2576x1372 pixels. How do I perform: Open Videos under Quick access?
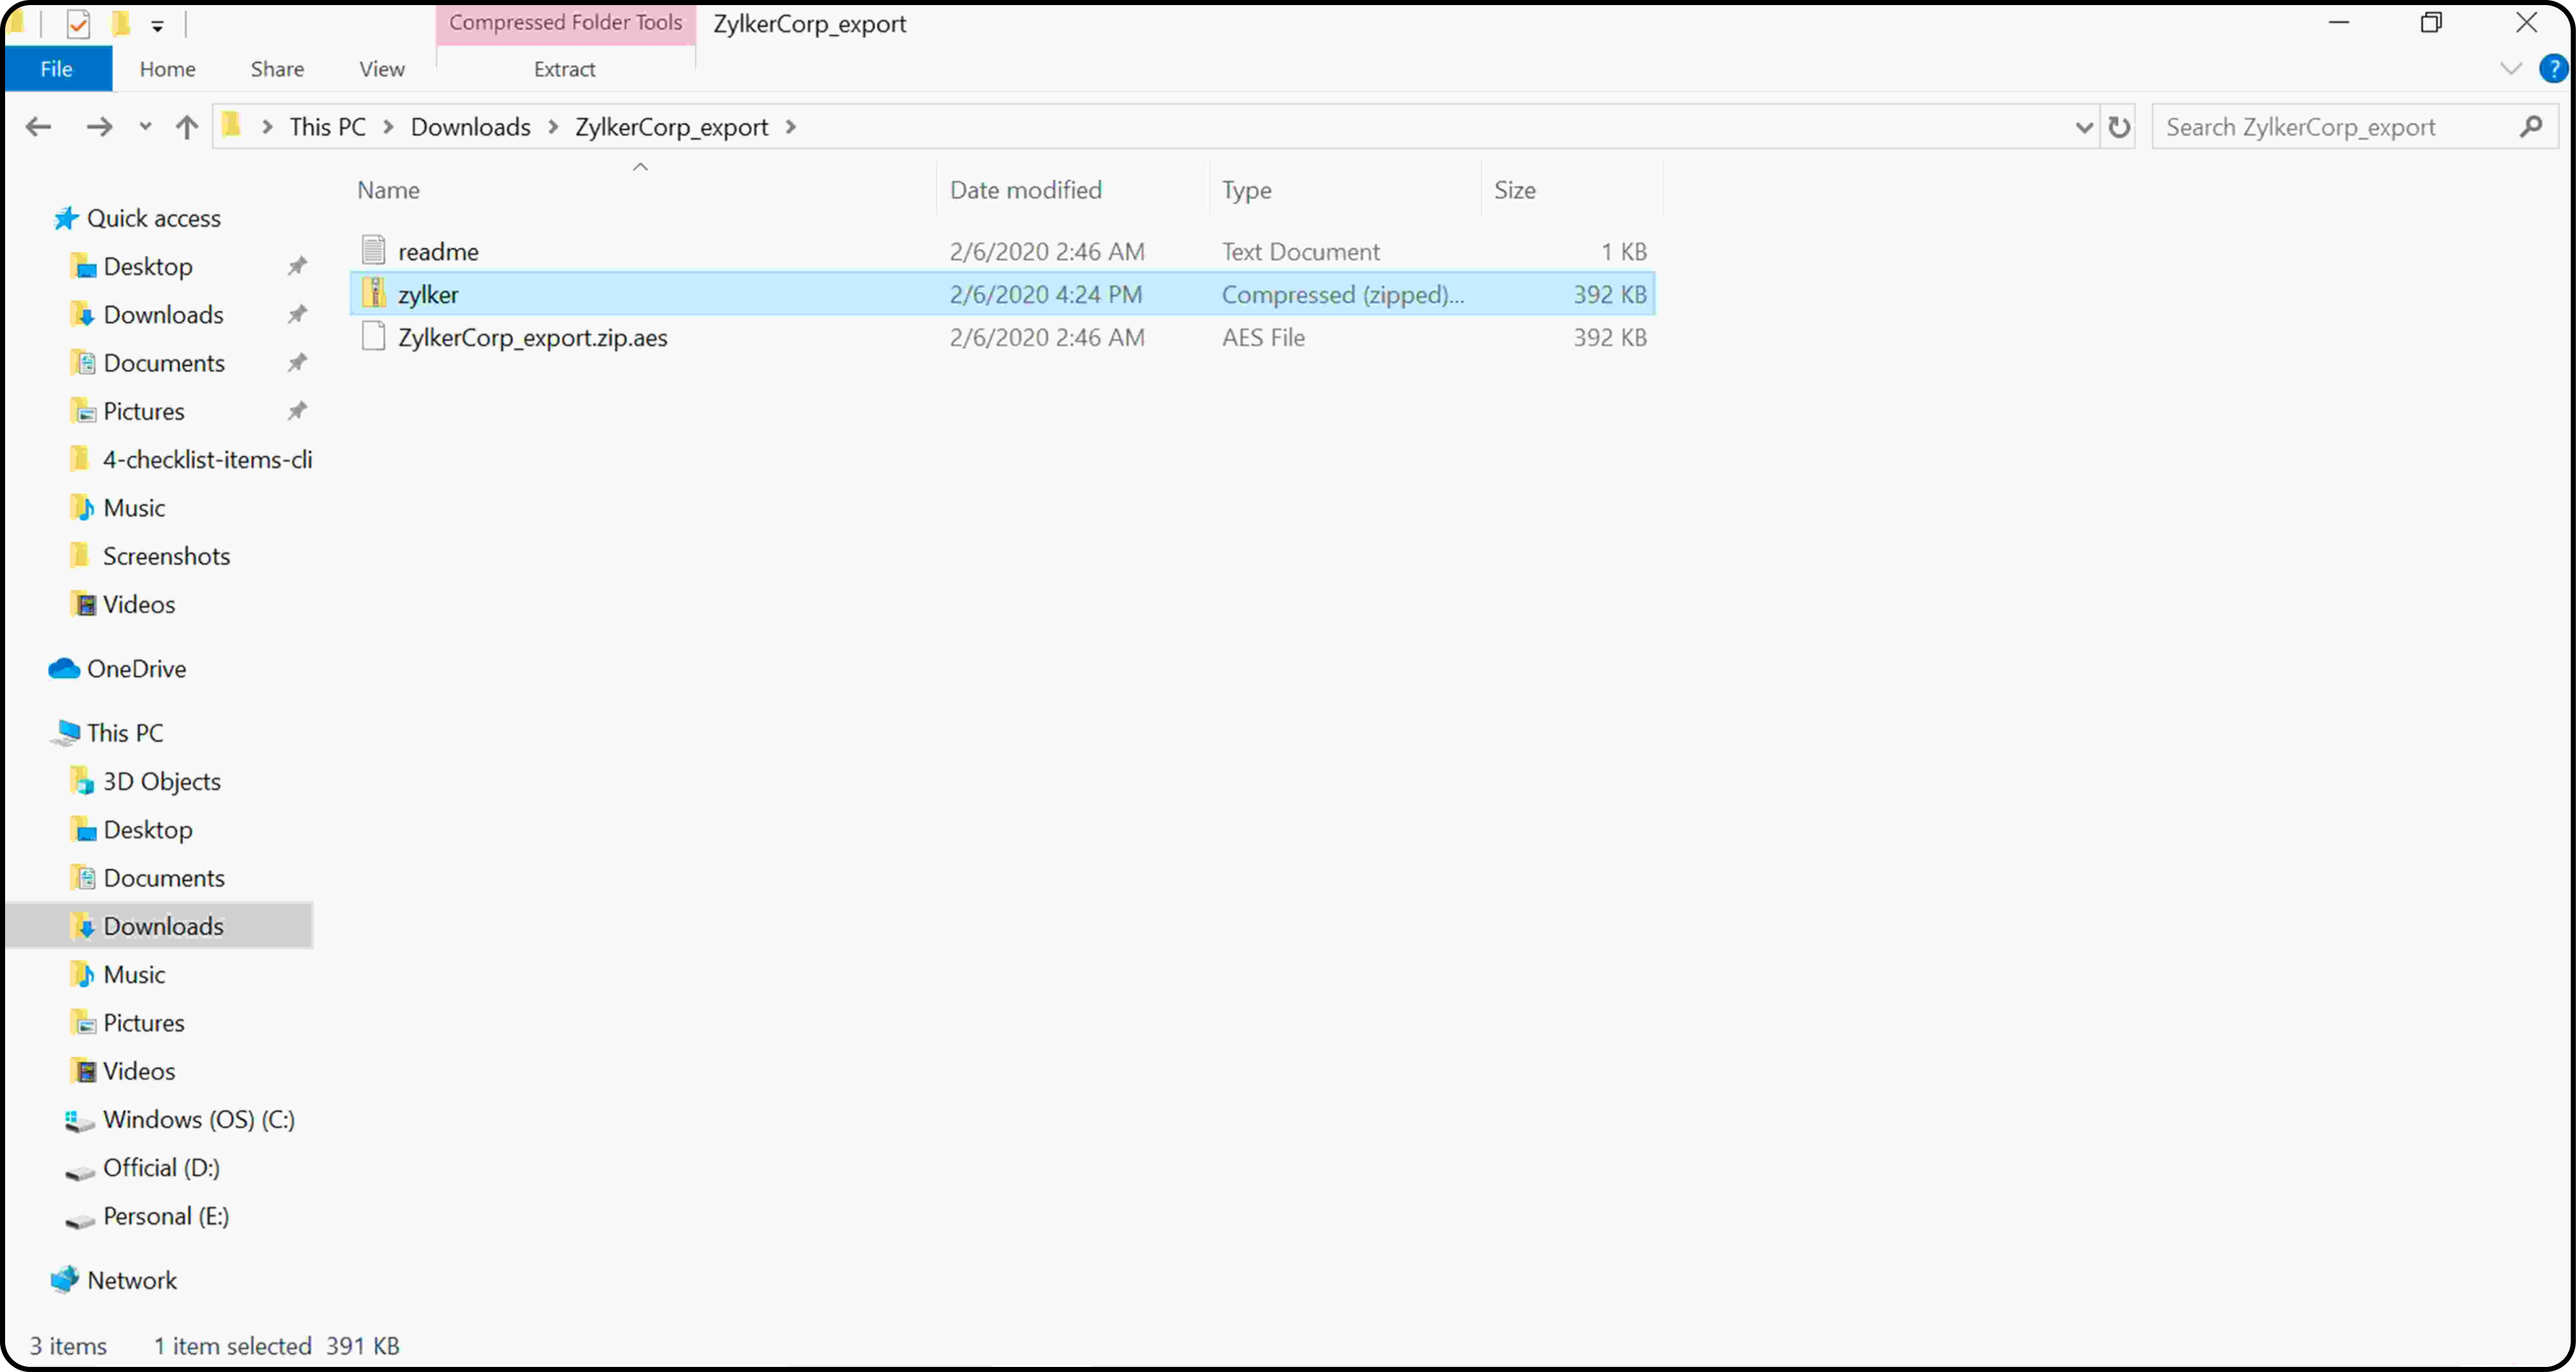pyautogui.click(x=138, y=604)
